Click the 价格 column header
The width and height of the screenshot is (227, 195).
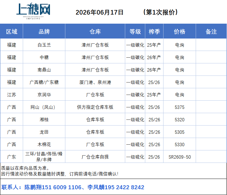180,32
